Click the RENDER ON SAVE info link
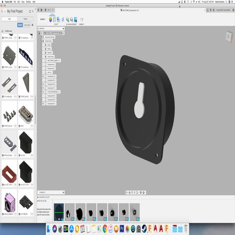The height and width of the screenshot is (235, 235). [46, 201]
